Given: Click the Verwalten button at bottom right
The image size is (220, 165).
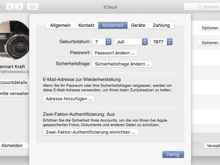Looking at the screenshot, I should pos(212,146).
